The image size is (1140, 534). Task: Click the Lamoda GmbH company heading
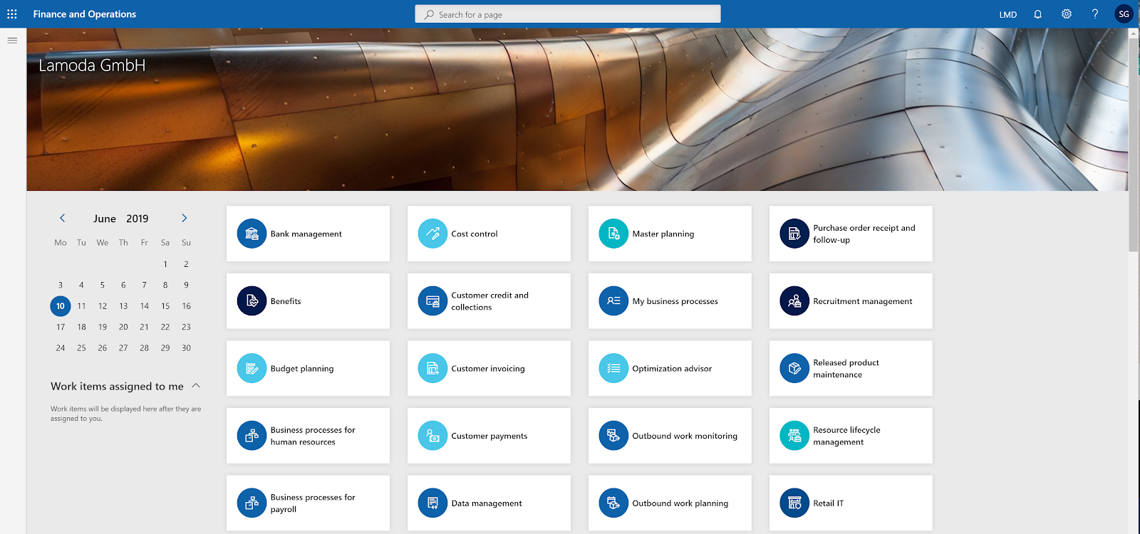pyautogui.click(x=92, y=66)
